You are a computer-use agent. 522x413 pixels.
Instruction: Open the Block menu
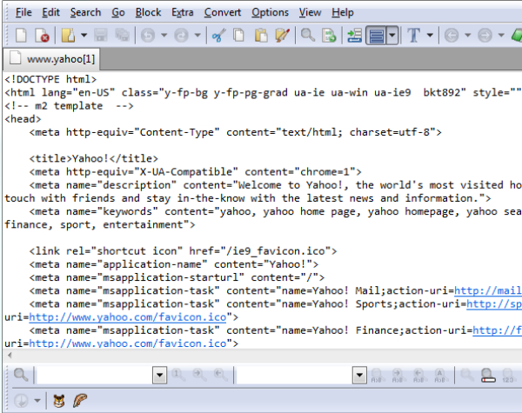pyautogui.click(x=148, y=12)
